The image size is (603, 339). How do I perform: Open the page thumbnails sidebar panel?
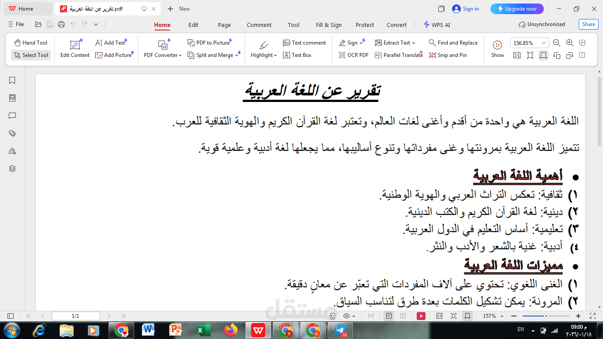point(12,98)
